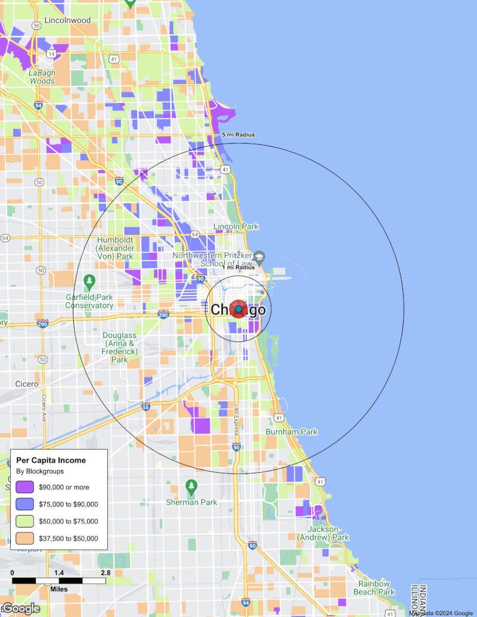Click the green $50,000 to $75,000 swatch

click(x=26, y=521)
